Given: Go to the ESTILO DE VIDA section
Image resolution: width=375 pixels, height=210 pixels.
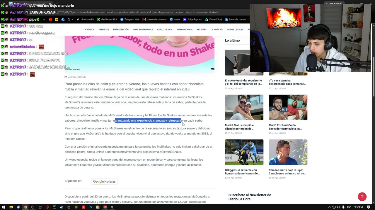Looking at the screenshot, I should coord(165,30).
